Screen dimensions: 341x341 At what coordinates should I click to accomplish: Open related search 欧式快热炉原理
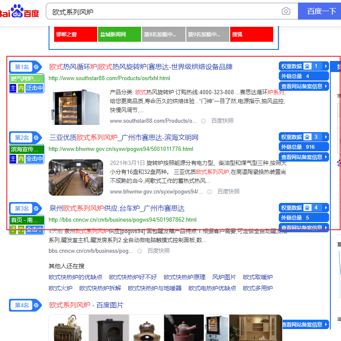(185, 277)
